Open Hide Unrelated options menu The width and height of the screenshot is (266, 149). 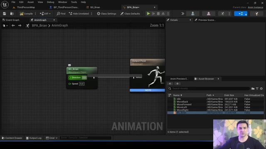(91, 14)
